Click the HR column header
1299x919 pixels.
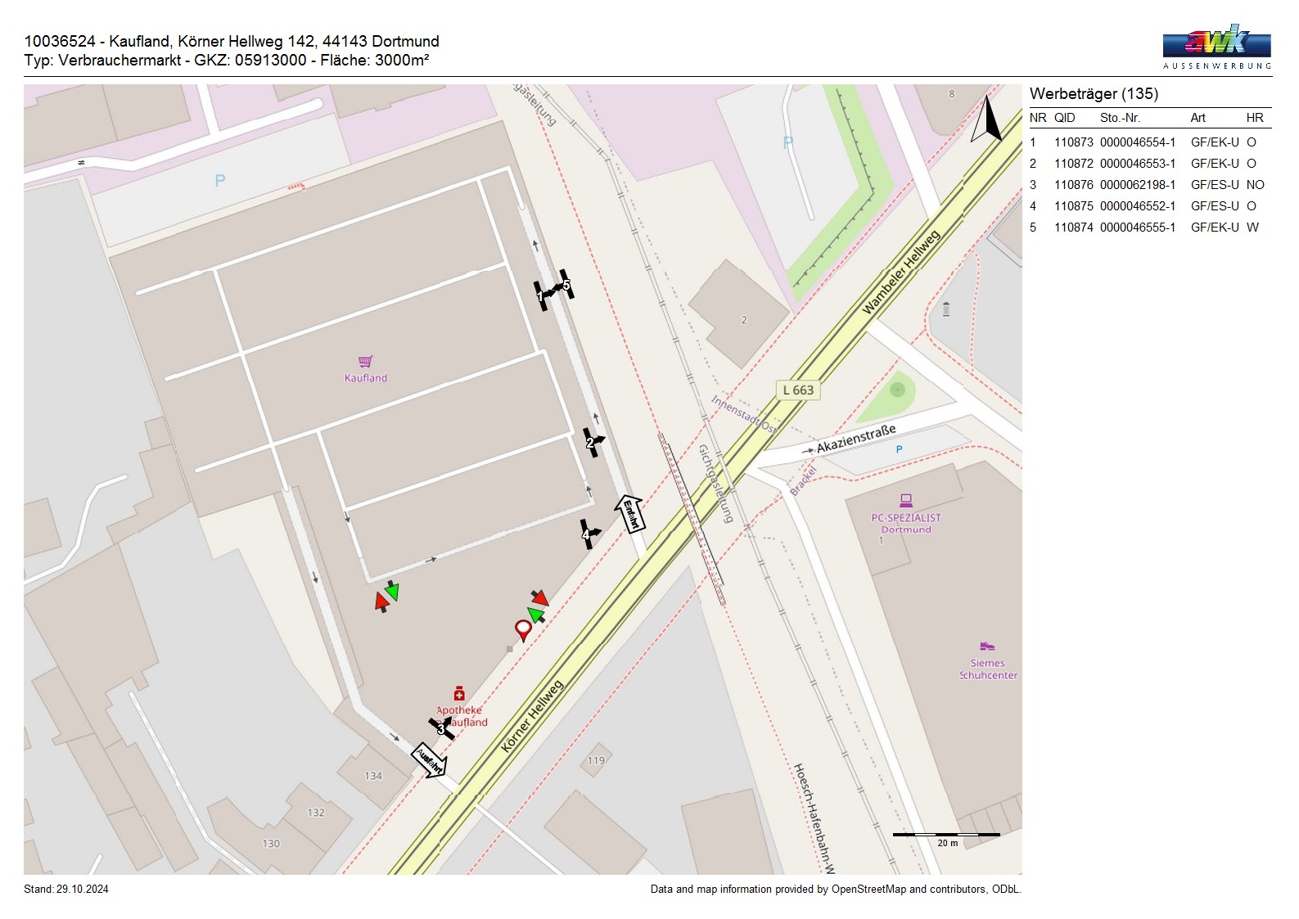coord(1254,118)
